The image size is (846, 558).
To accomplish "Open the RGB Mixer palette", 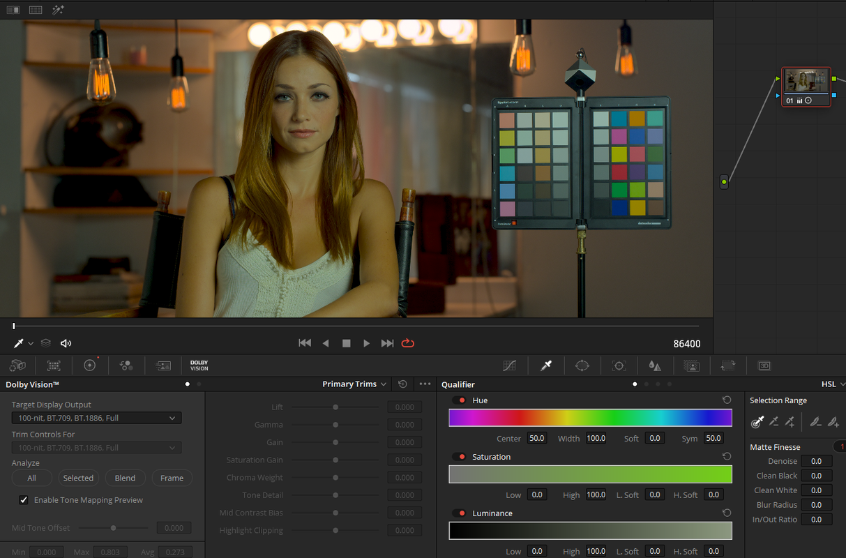I will click(126, 365).
